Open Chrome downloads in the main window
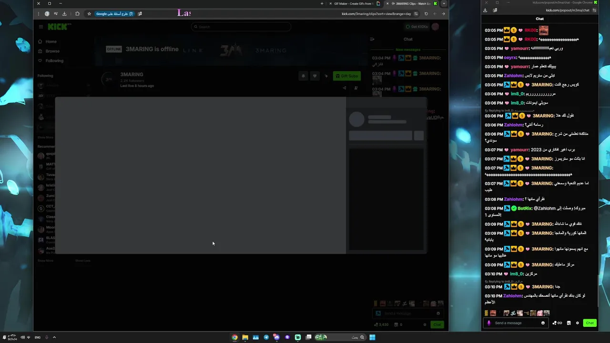 click(64, 14)
